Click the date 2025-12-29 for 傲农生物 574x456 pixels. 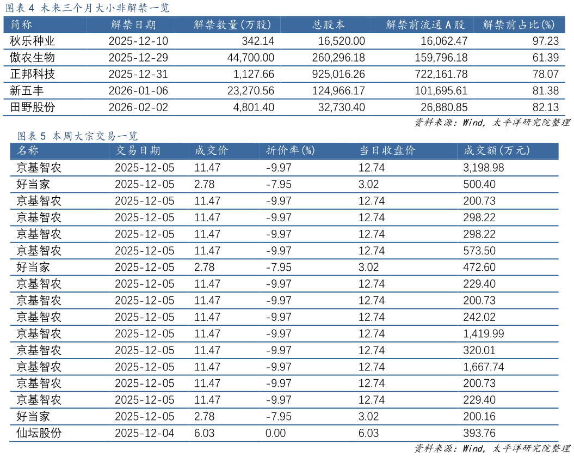[x=138, y=58]
